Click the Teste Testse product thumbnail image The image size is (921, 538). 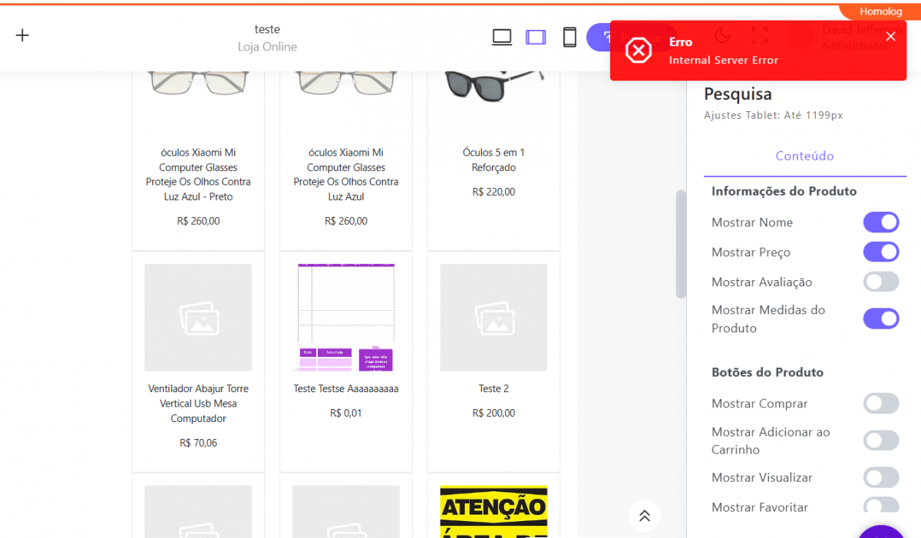coord(346,318)
